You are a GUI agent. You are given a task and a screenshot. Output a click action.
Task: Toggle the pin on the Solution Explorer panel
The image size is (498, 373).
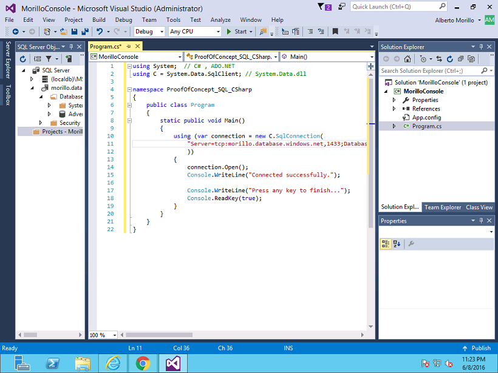coord(481,47)
